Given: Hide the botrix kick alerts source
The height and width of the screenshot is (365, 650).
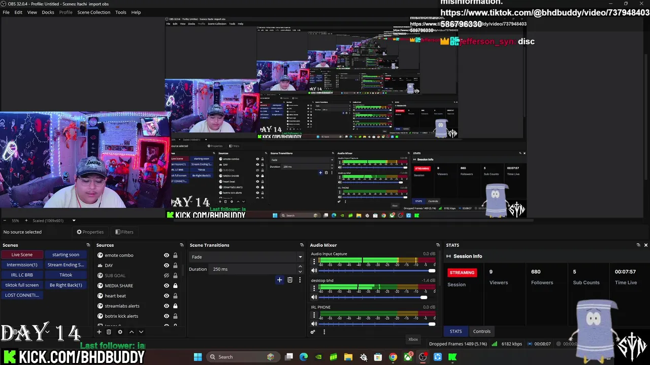Looking at the screenshot, I should tap(166, 316).
